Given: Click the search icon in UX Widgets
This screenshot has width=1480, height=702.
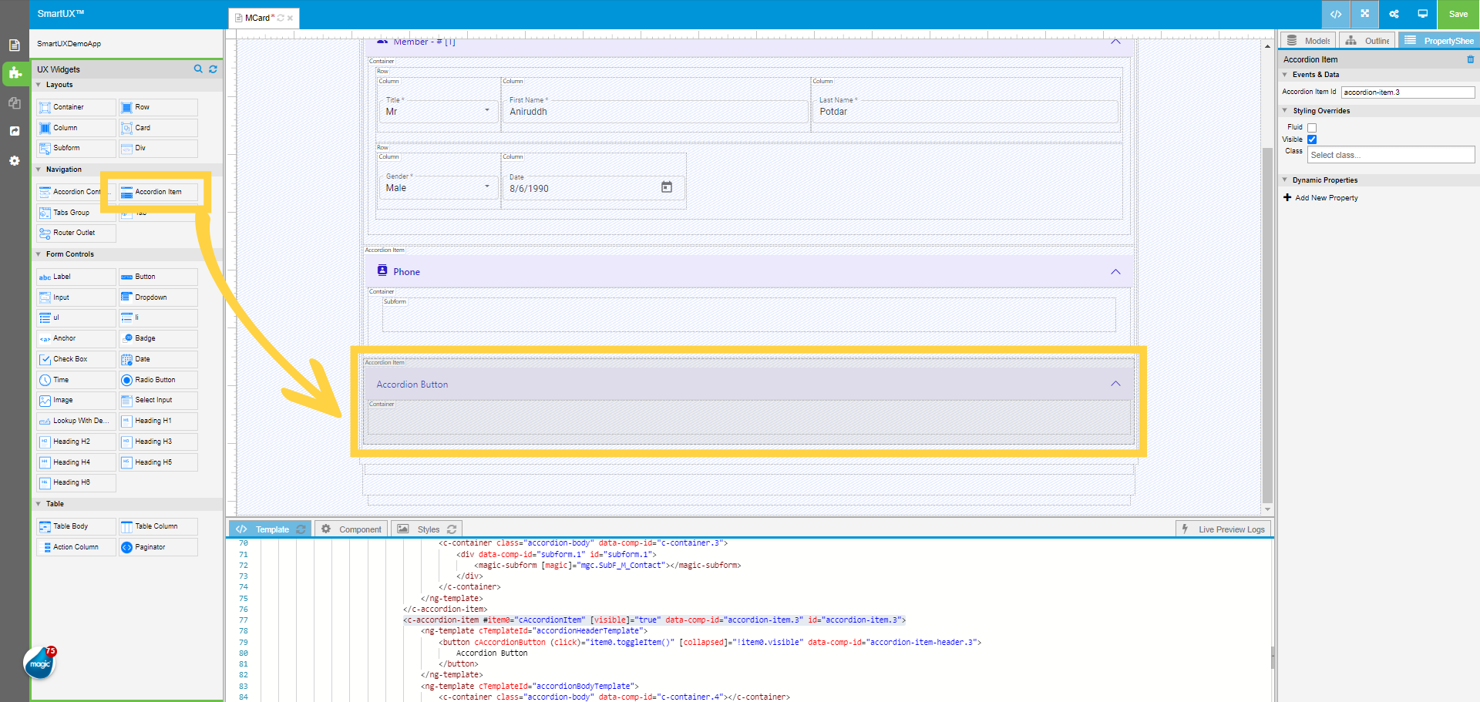Looking at the screenshot, I should [198, 69].
